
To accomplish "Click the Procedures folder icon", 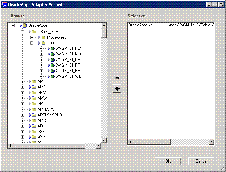I will [44, 37].
